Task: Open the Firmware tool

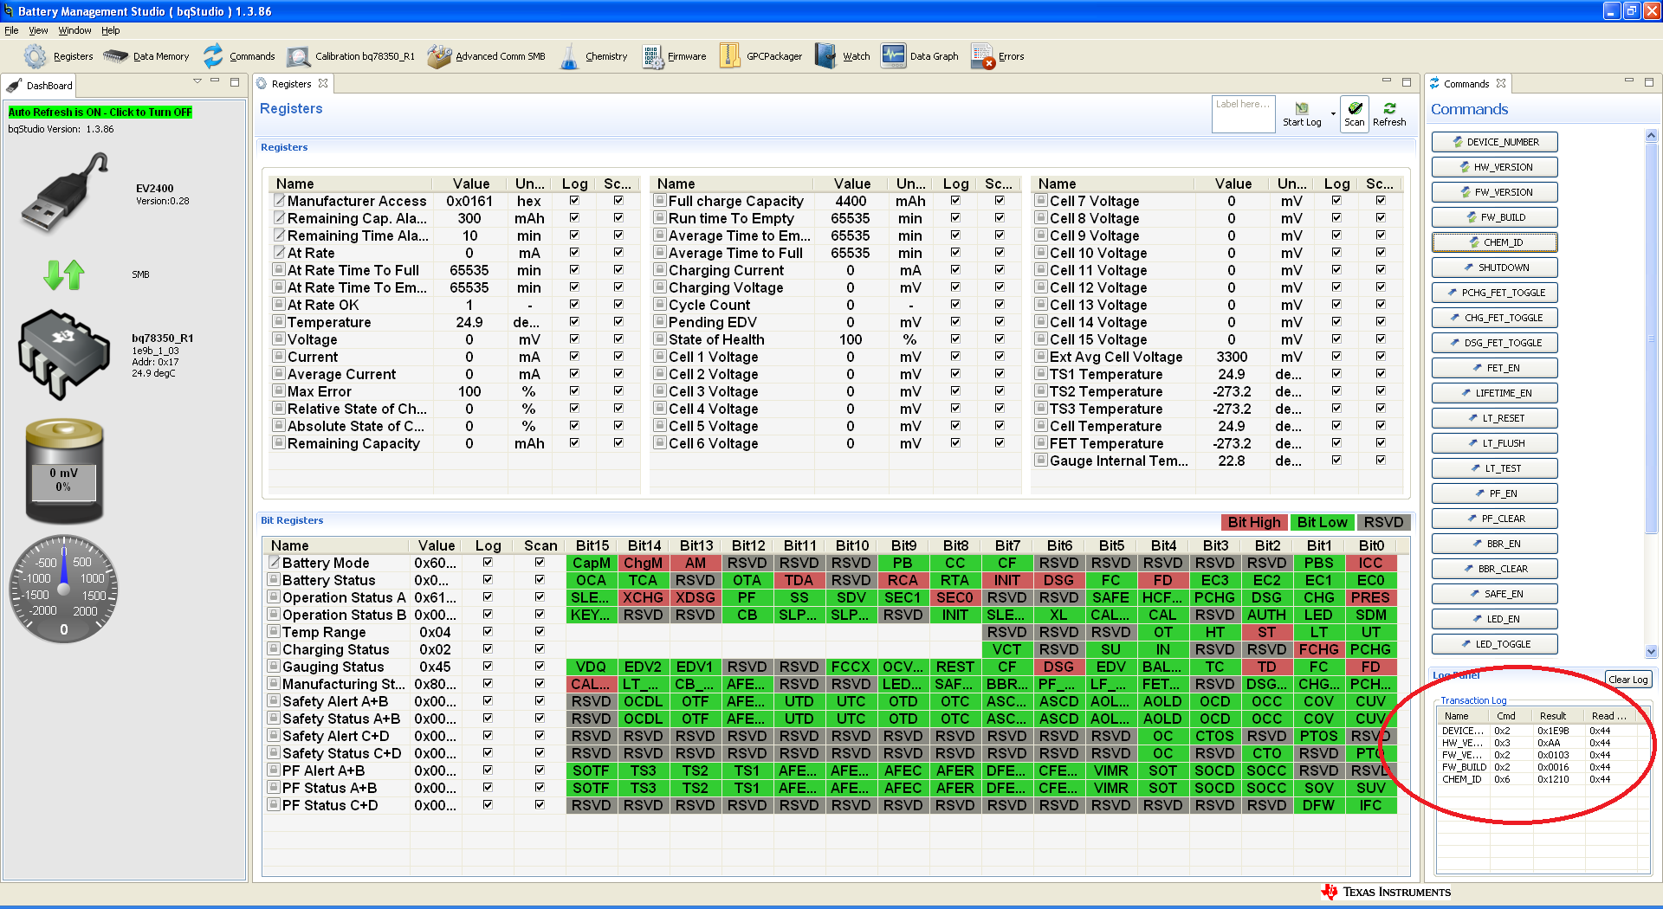Action: click(675, 56)
